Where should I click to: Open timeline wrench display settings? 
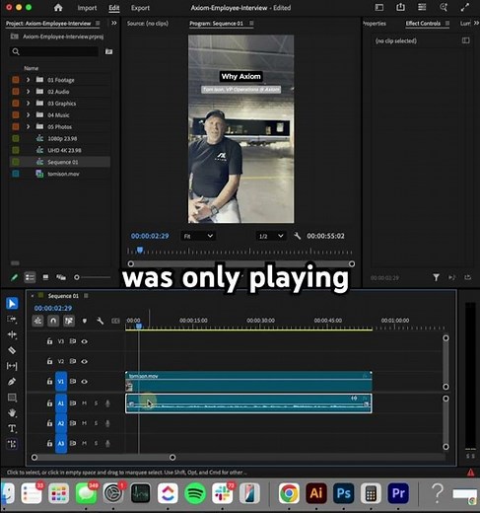coord(101,321)
